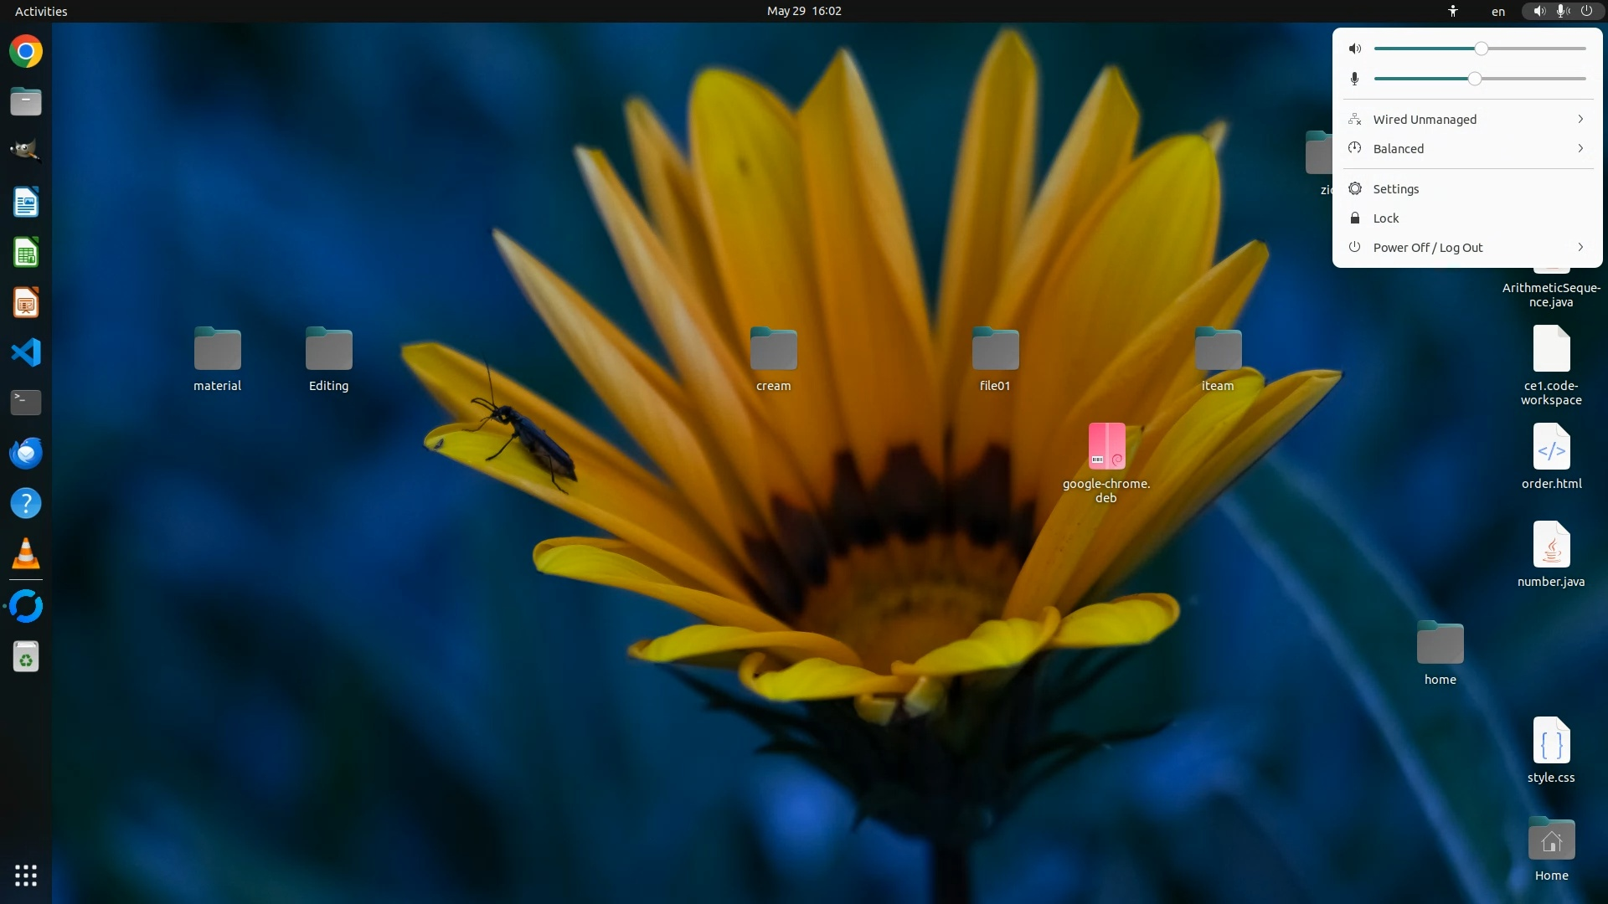Mute the microphone icon in menu

point(1355,79)
